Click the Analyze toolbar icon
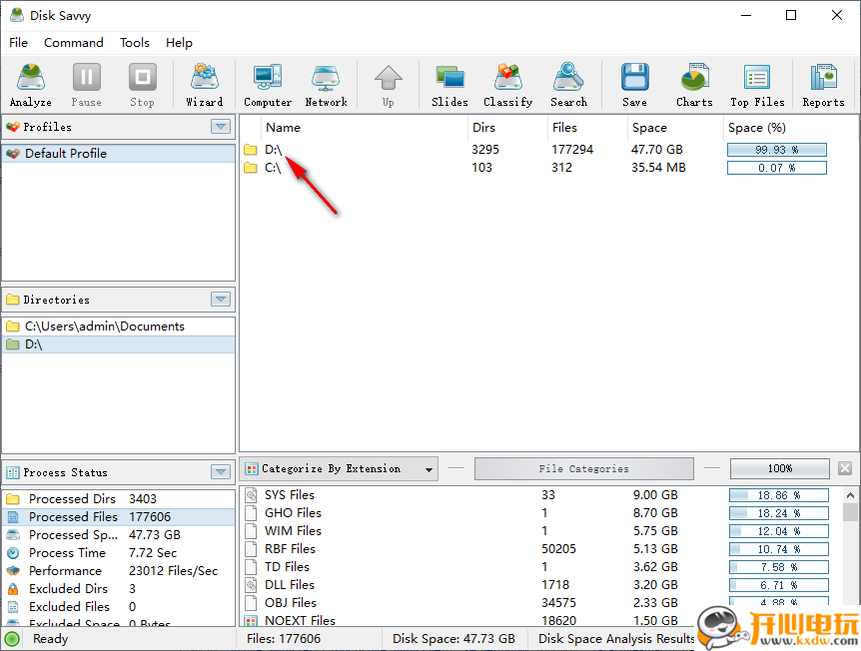Screen dimensions: 861x651 (x=31, y=85)
